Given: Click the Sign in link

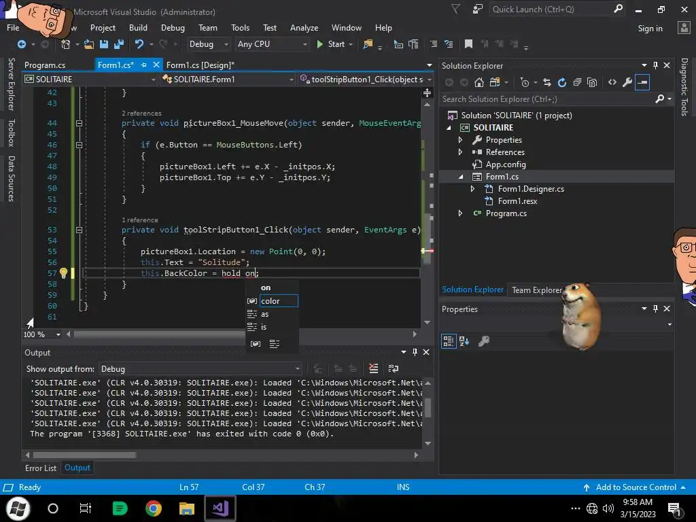Looking at the screenshot, I should [650, 29].
